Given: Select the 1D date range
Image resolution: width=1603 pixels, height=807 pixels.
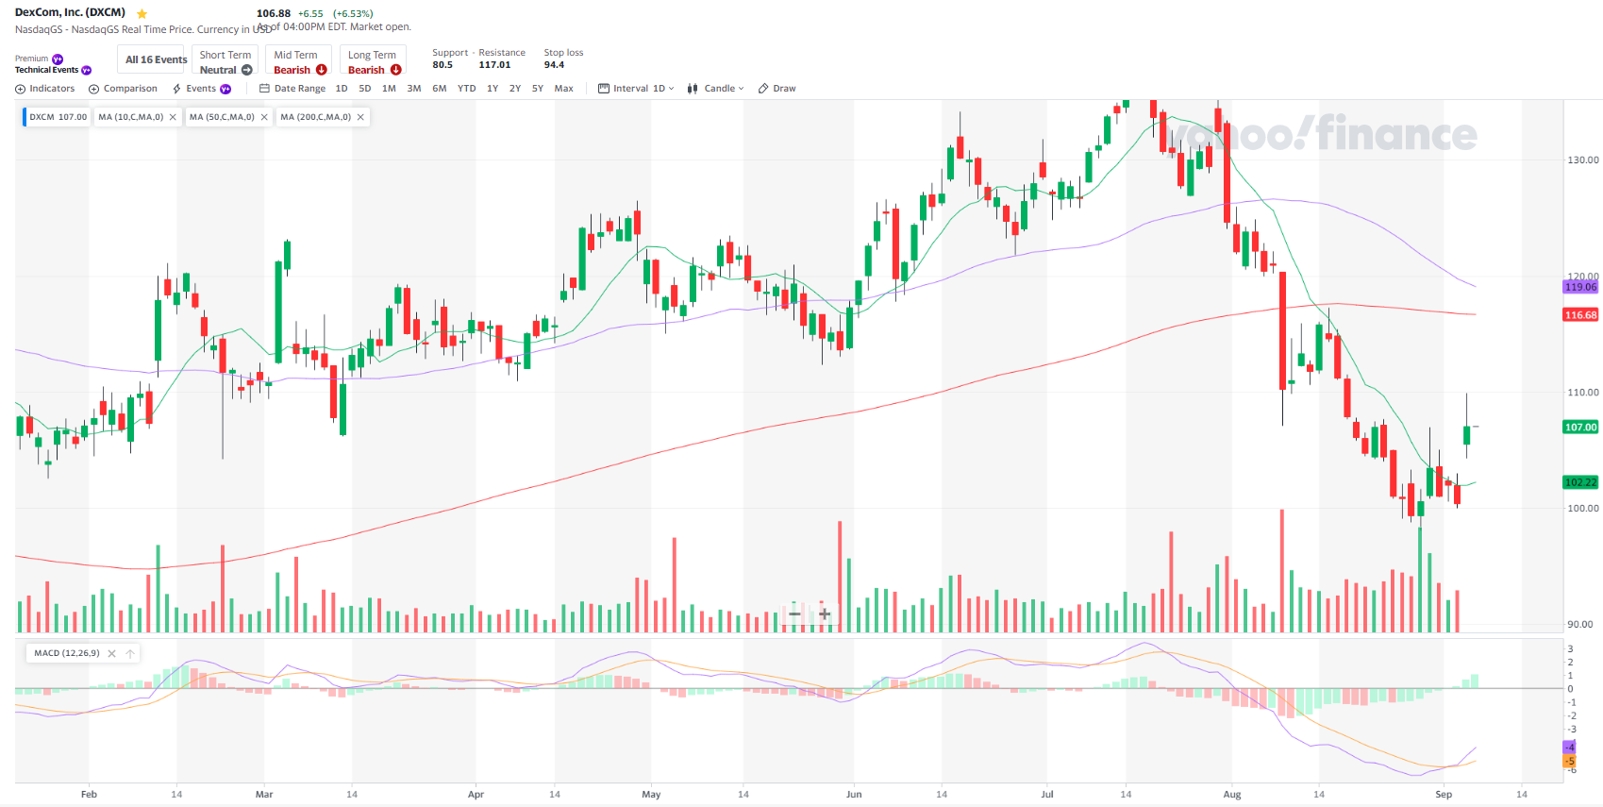Looking at the screenshot, I should click(x=342, y=89).
